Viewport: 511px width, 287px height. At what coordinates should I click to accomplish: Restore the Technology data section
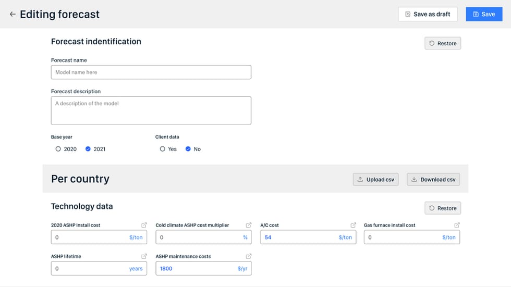pos(443,208)
